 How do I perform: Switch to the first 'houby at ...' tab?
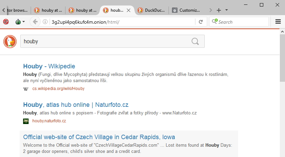[48, 10]
